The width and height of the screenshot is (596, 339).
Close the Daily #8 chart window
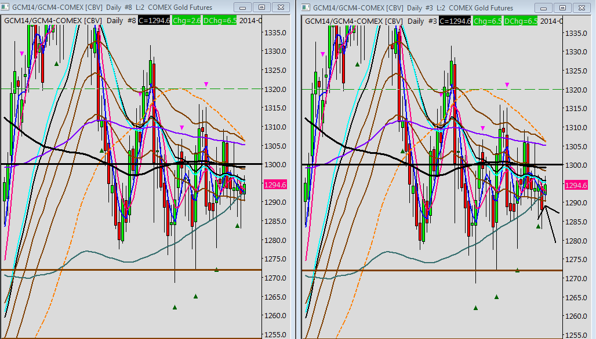[281, 7]
